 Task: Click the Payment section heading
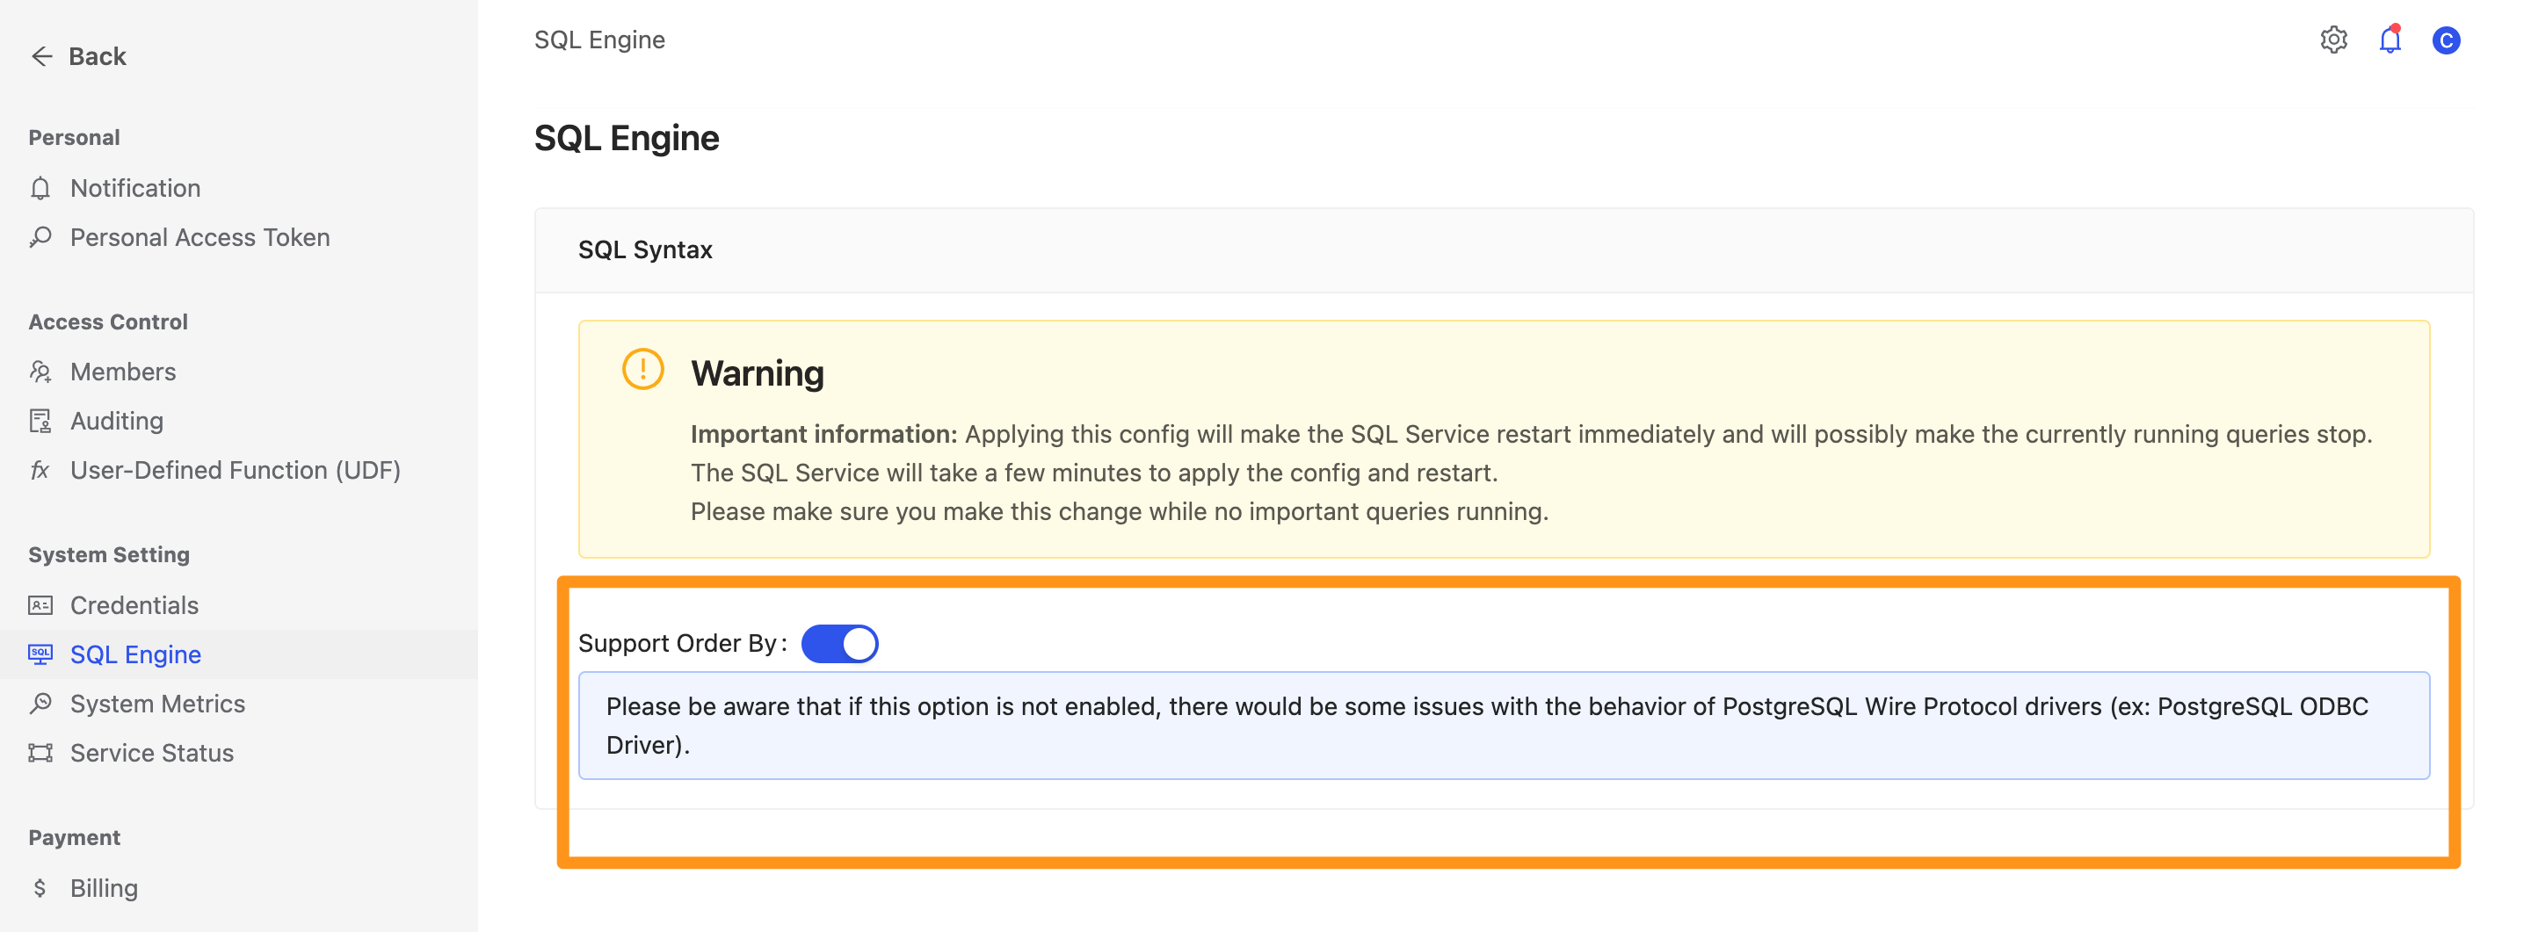(x=74, y=838)
